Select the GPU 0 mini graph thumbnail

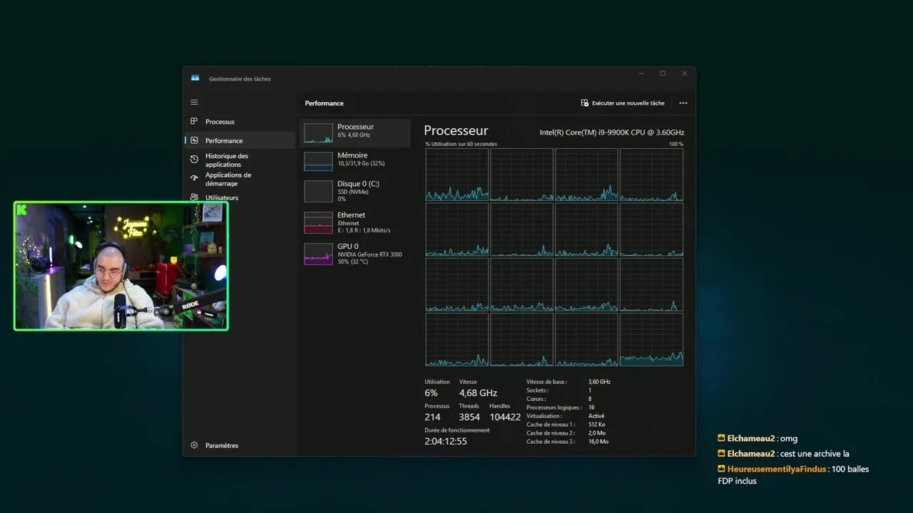[x=318, y=254]
